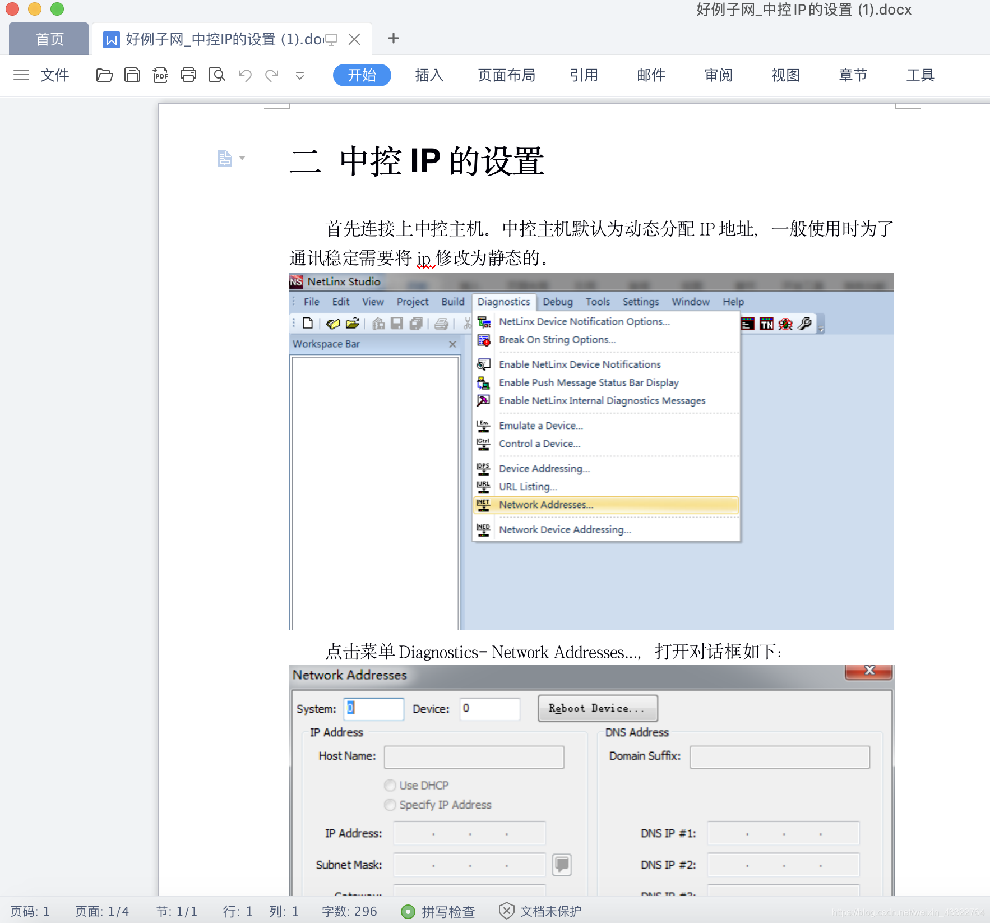
Task: Switch to the 审阅 tab
Action: pyautogui.click(x=719, y=75)
